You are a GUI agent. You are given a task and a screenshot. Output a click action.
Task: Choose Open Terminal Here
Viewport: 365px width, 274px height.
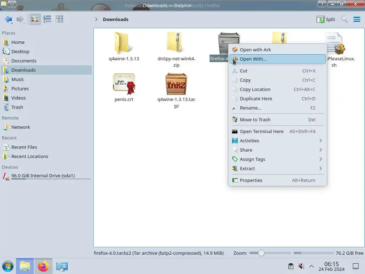(277, 132)
